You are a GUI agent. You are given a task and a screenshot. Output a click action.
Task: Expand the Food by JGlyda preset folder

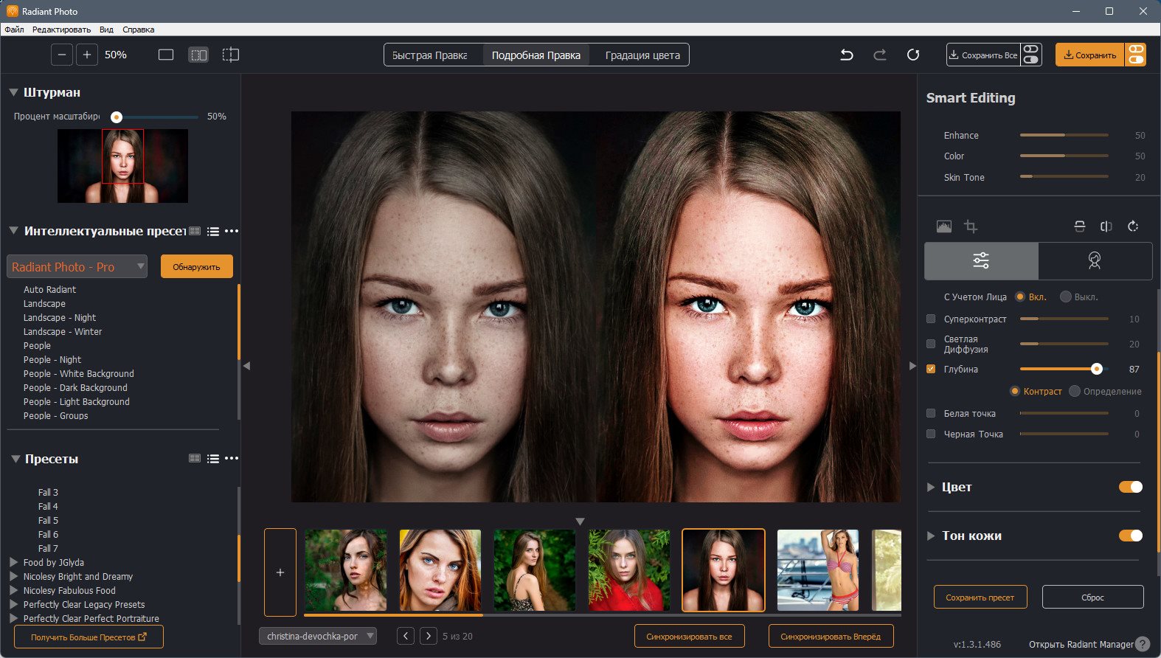13,562
